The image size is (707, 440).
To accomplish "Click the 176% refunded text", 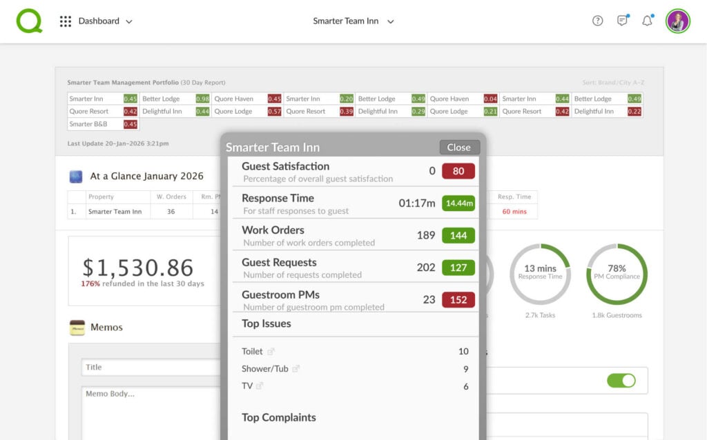I will (142, 283).
